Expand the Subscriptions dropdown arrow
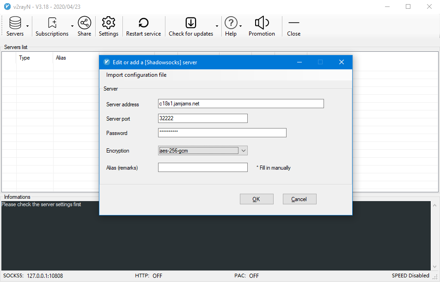This screenshot has width=440, height=282. coord(72,26)
